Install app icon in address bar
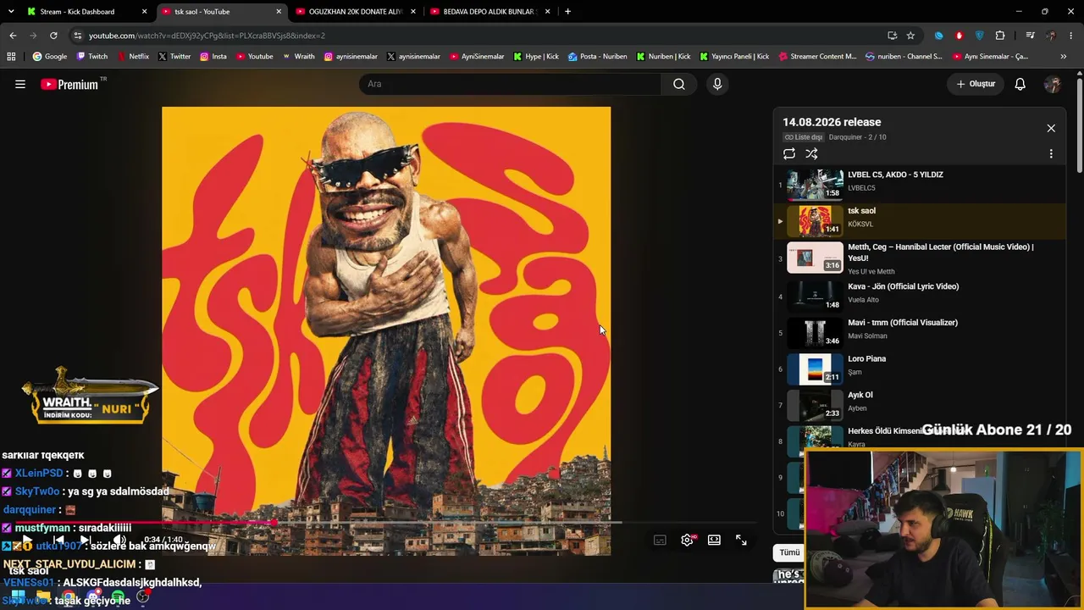 pyautogui.click(x=892, y=36)
